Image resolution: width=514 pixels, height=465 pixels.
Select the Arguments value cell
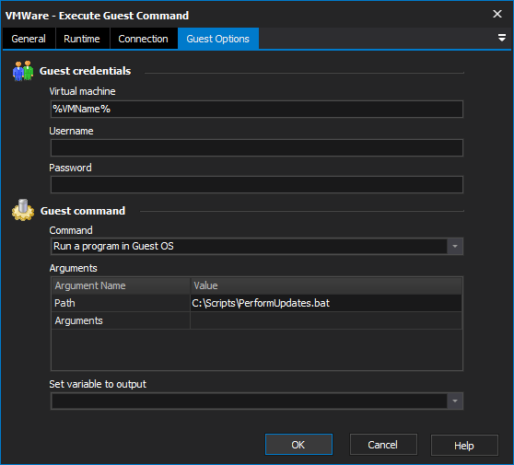coord(326,320)
